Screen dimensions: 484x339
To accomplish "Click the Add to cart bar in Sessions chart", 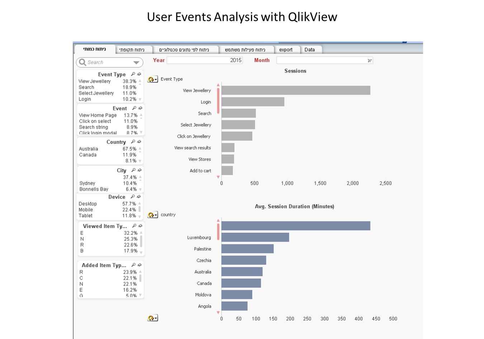I will [x=227, y=171].
